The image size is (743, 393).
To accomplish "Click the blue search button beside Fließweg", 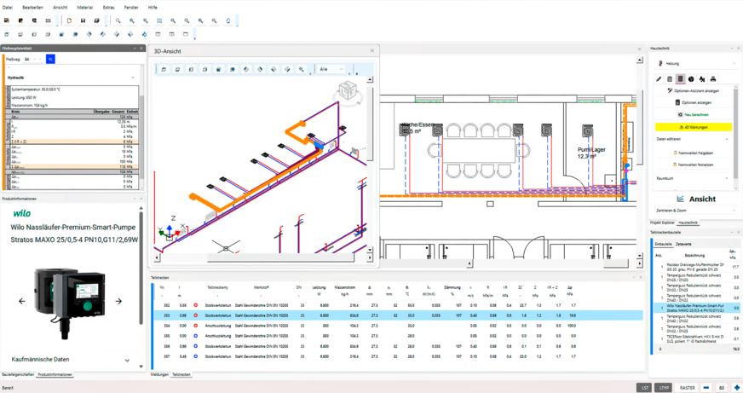I will pyautogui.click(x=50, y=60).
